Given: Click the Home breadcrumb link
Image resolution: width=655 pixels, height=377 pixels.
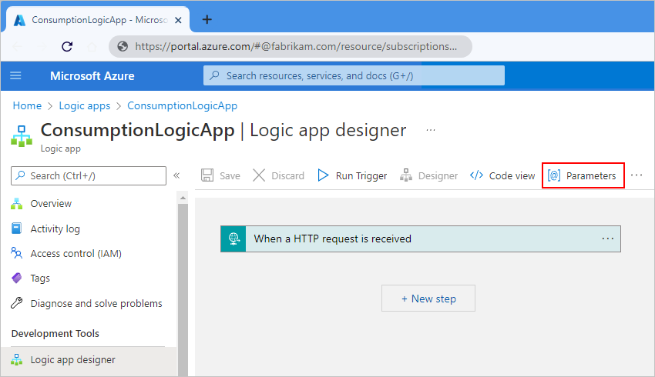Looking at the screenshot, I should click(x=27, y=106).
